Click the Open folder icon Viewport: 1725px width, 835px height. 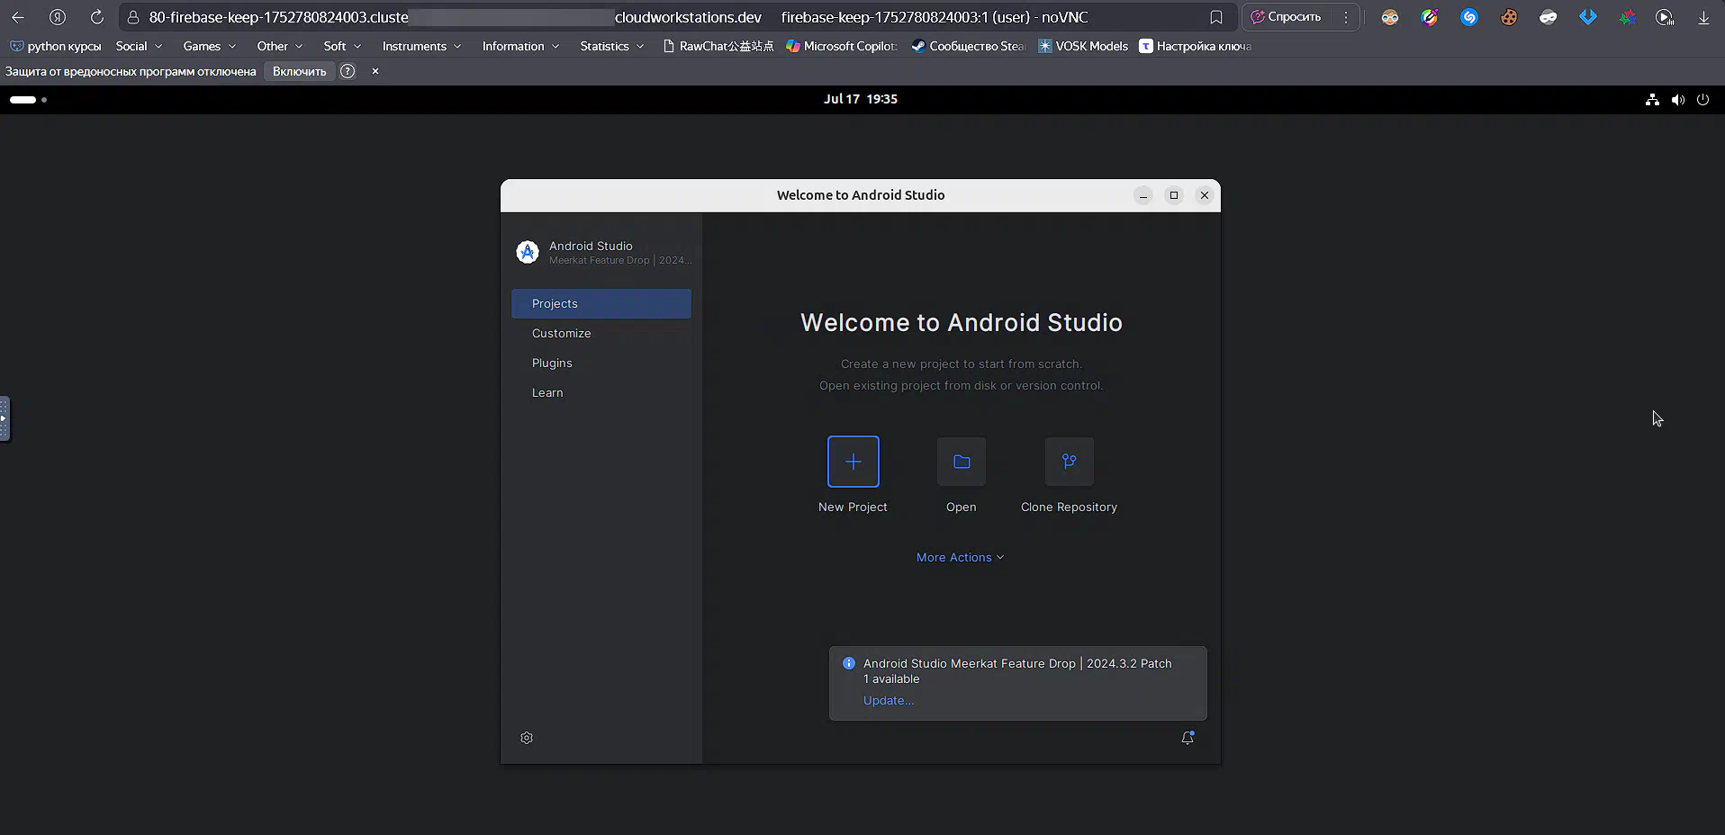pos(962,462)
